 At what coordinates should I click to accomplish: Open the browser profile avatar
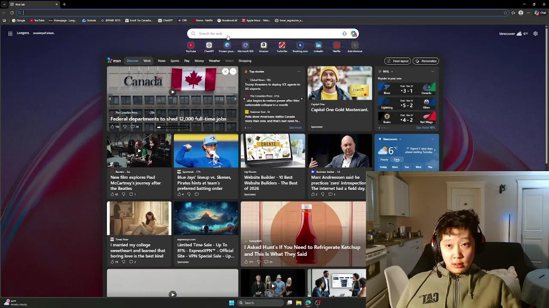pyautogui.click(x=521, y=13)
